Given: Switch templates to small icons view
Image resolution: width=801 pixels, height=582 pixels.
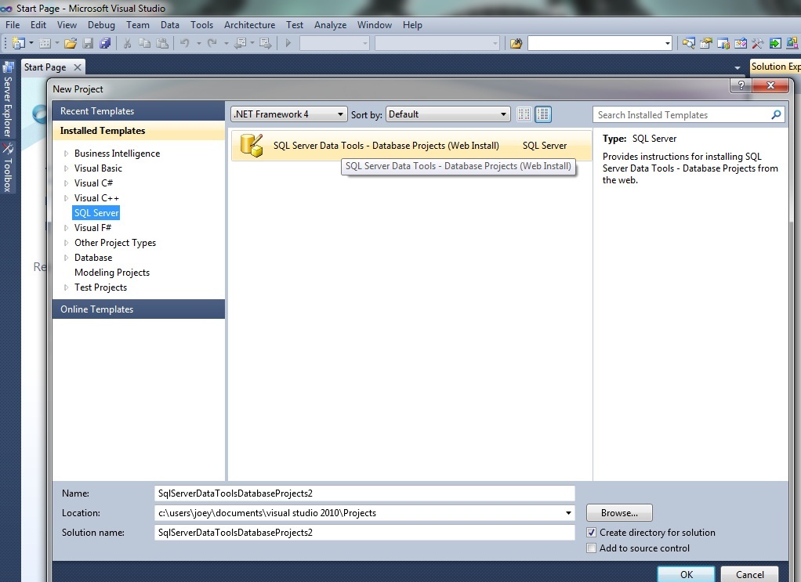Looking at the screenshot, I should 524,114.
